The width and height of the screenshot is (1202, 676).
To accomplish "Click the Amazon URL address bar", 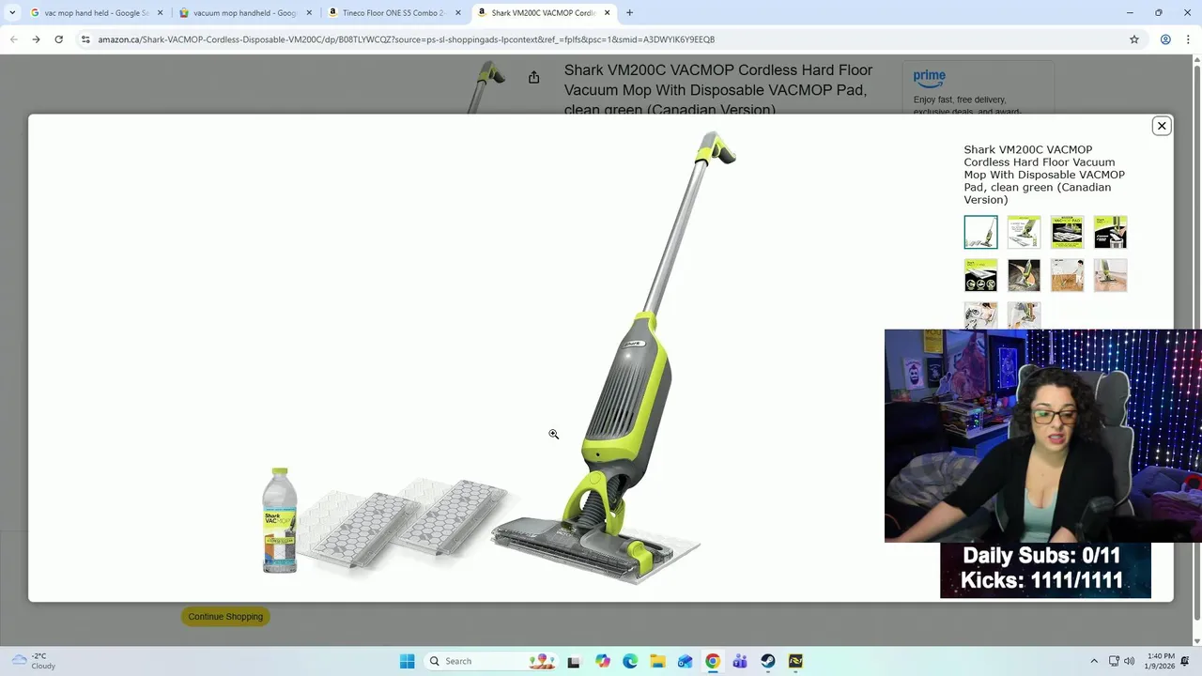I will [x=601, y=39].
